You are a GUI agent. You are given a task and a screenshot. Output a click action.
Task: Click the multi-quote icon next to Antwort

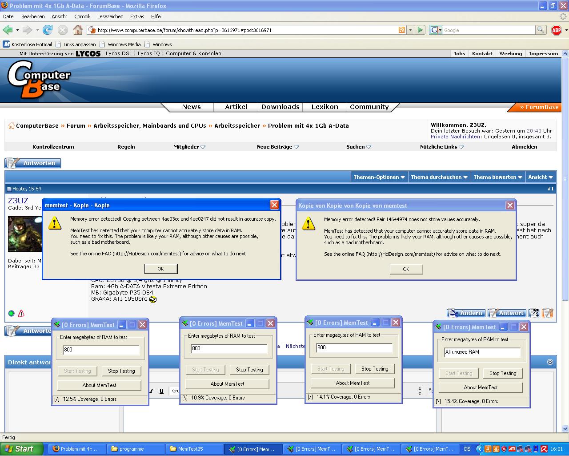click(534, 313)
